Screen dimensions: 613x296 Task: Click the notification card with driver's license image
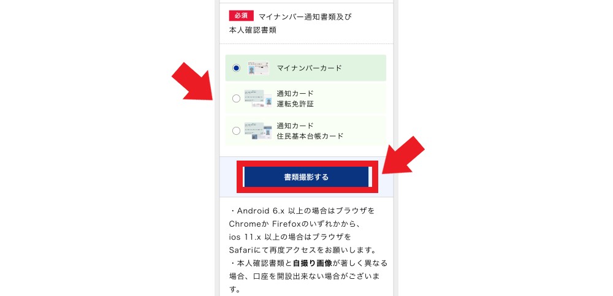pos(258,99)
